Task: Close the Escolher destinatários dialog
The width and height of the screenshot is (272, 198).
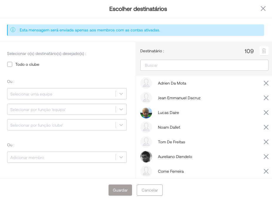Action: click(x=263, y=9)
